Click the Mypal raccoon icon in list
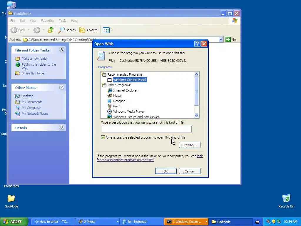The height and width of the screenshot is (226, 301). point(110,96)
